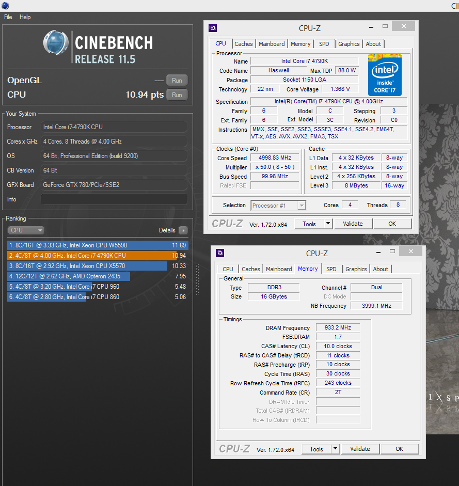Switch to About tab in Memory CPU-Z window
The image size is (459, 486).
tap(381, 270)
